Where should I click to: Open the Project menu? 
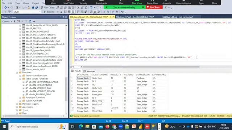36,3
